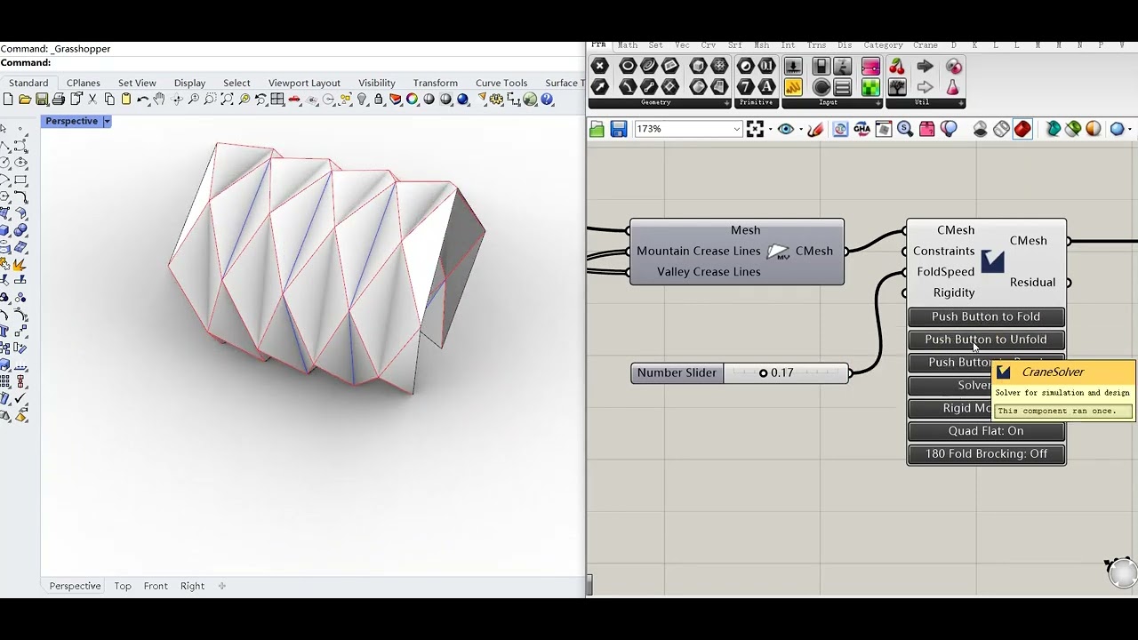Select the green Image Sampler icon
Image resolution: width=1138 pixels, height=640 pixels.
pos(870,87)
